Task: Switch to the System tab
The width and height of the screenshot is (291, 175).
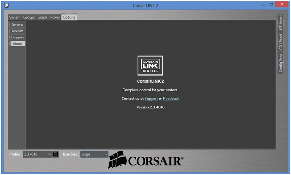Action: point(15,17)
